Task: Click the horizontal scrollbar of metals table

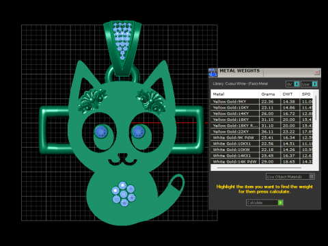Action: click(x=259, y=168)
